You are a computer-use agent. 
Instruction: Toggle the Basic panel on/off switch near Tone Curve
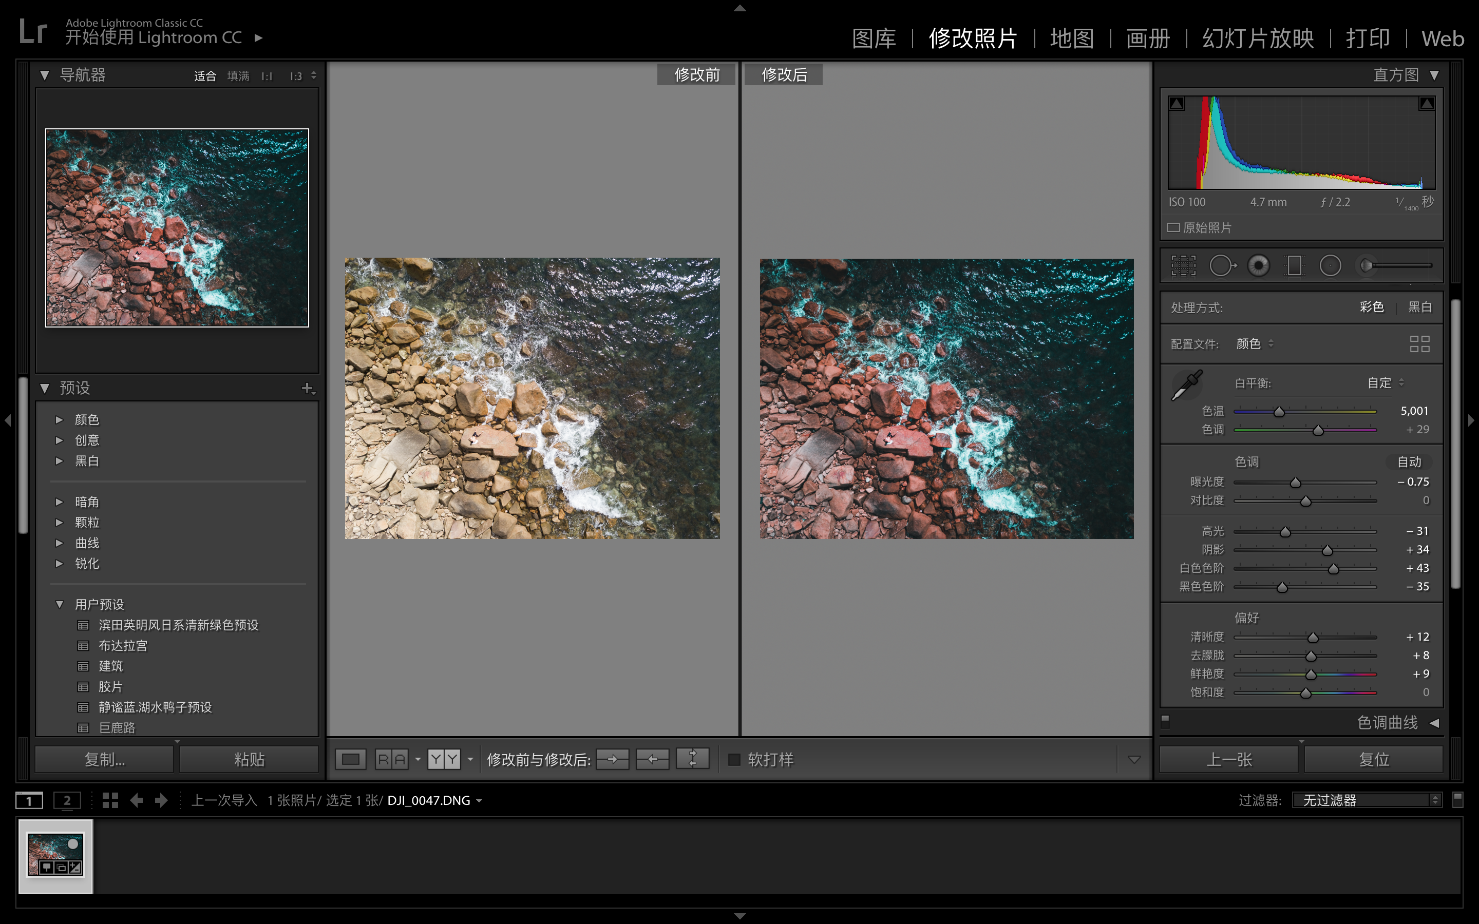(x=1165, y=722)
